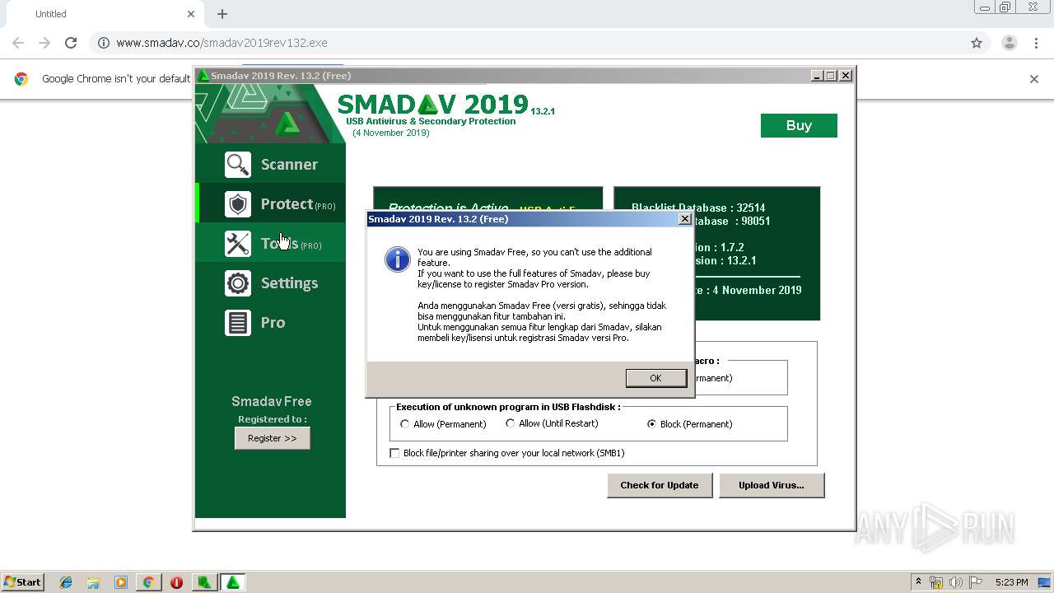
Task: Click the Pro menu label
Action: (273, 323)
